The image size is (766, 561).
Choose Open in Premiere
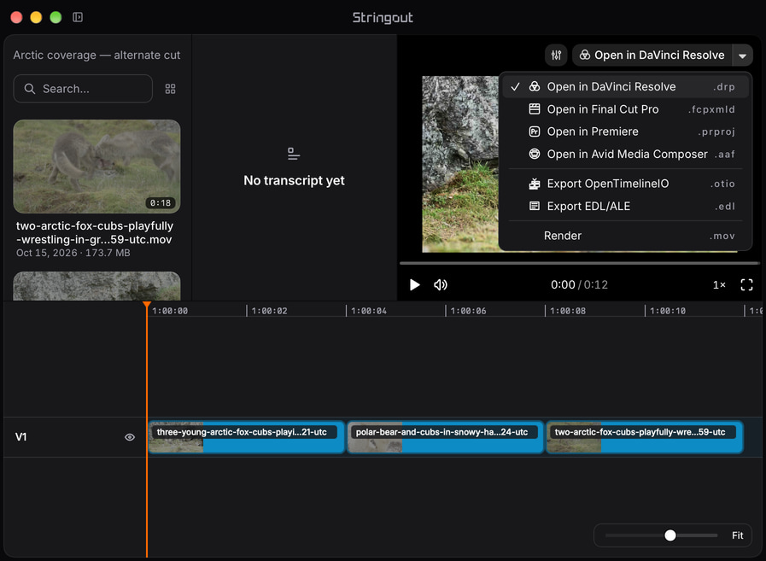(x=625, y=131)
